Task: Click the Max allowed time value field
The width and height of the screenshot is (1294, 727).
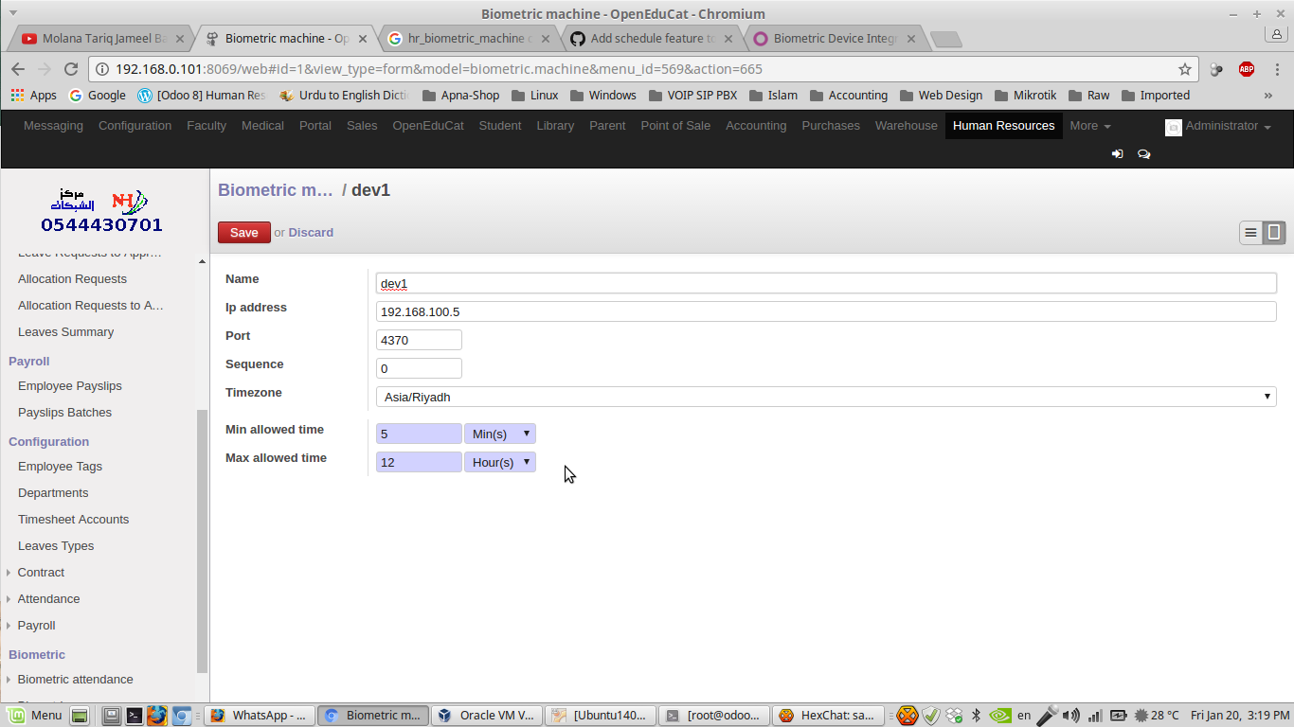Action: point(419,462)
